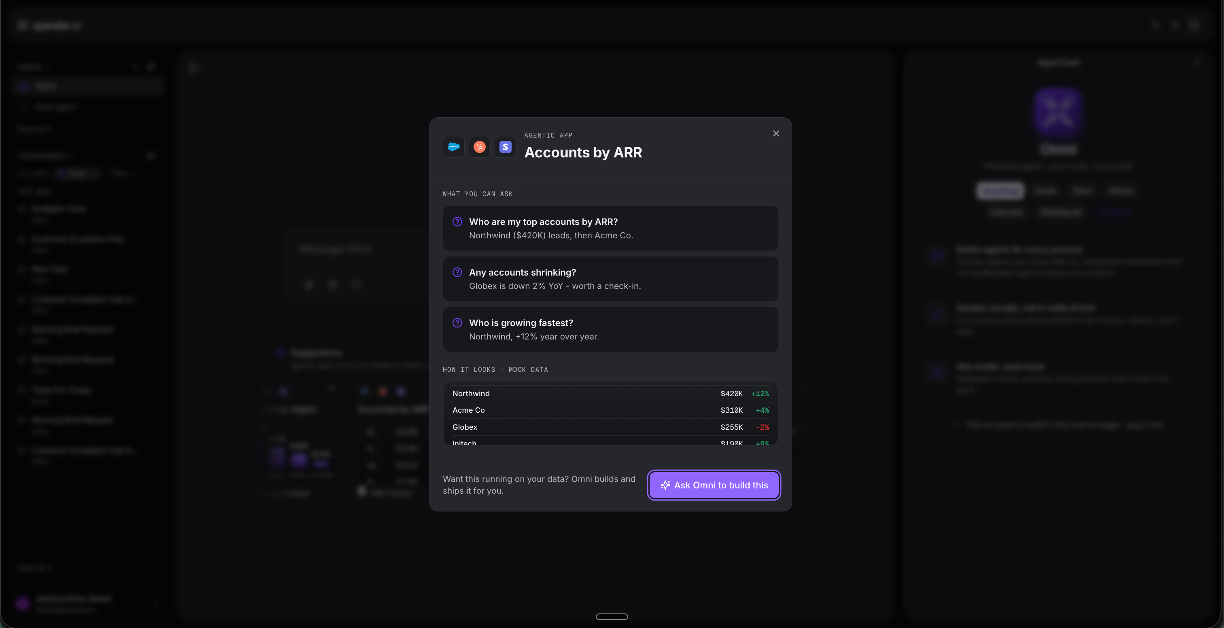Click the $420K value
Image resolution: width=1224 pixels, height=628 pixels.
731,393
